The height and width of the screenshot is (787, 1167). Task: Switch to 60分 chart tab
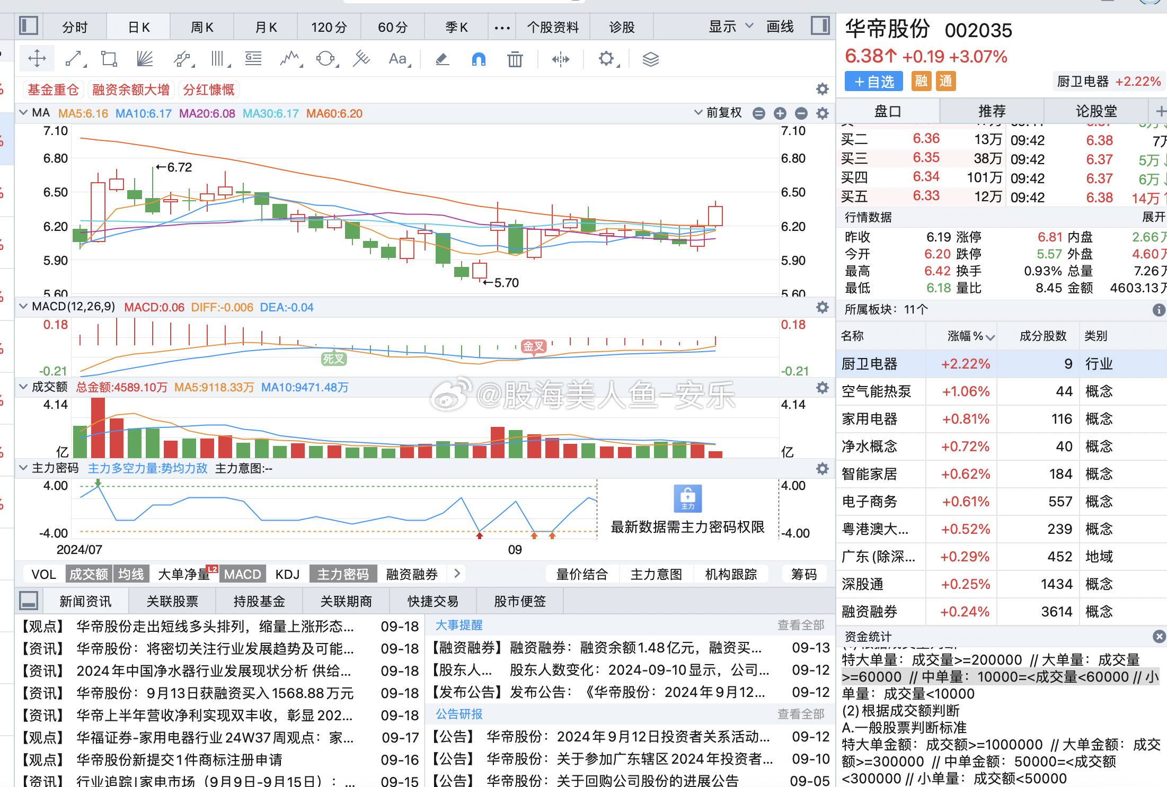[393, 27]
